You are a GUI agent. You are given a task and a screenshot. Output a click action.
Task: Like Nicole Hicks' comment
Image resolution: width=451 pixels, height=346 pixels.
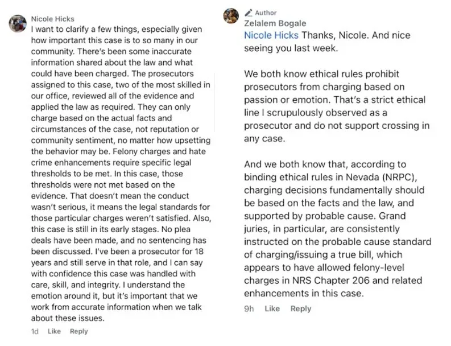click(x=54, y=331)
